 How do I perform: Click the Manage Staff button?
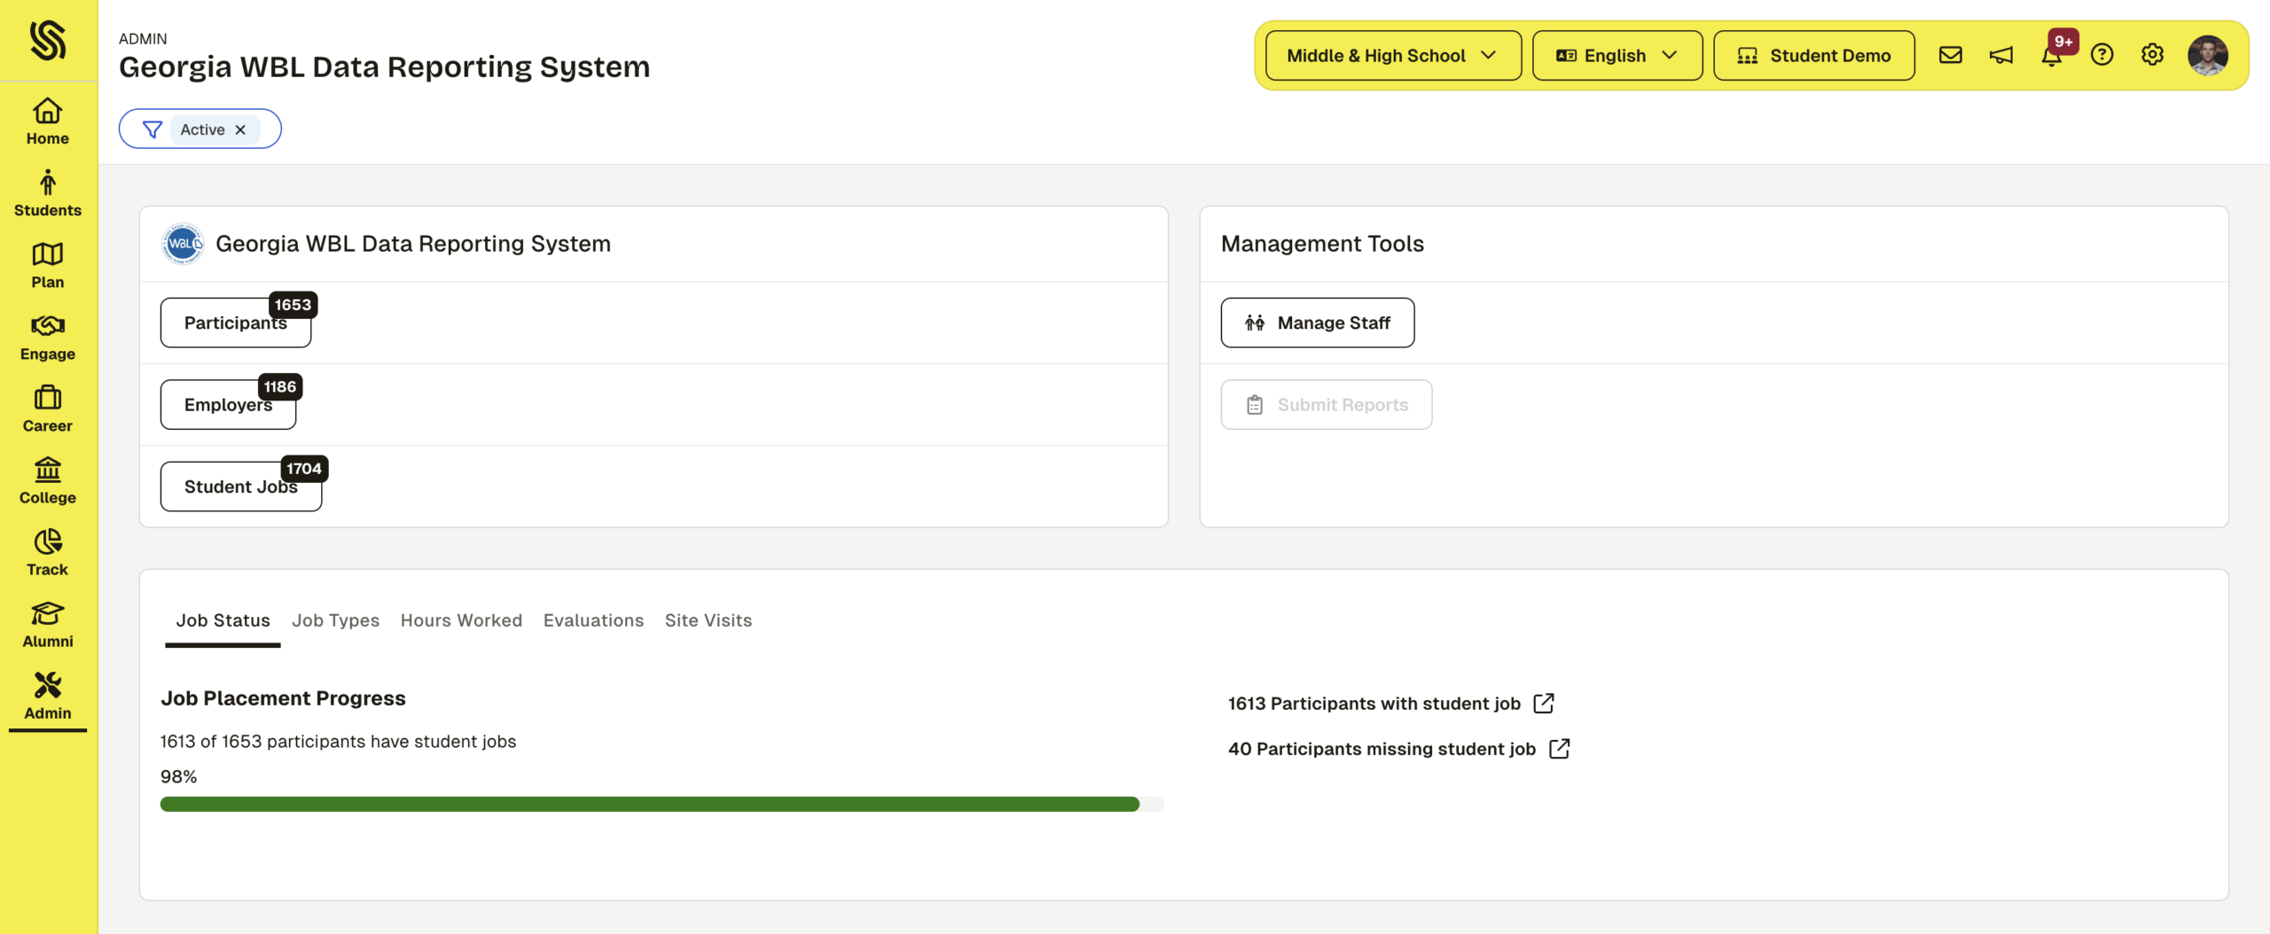pyautogui.click(x=1317, y=323)
